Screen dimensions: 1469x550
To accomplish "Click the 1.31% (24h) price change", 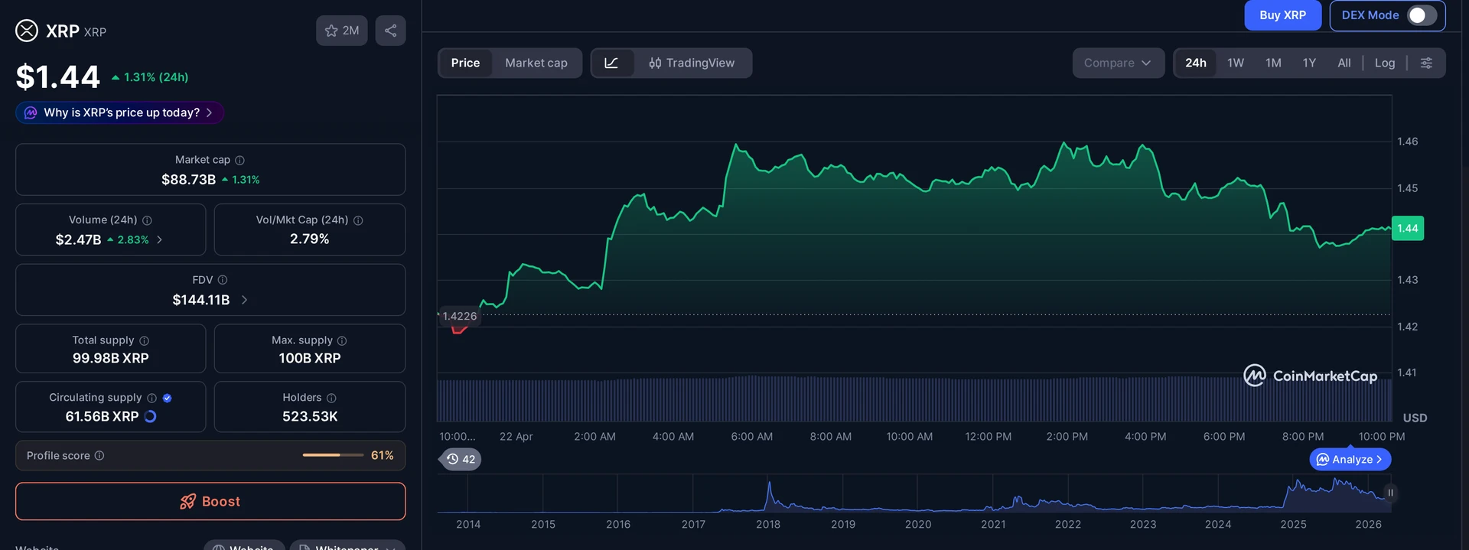I will [150, 77].
